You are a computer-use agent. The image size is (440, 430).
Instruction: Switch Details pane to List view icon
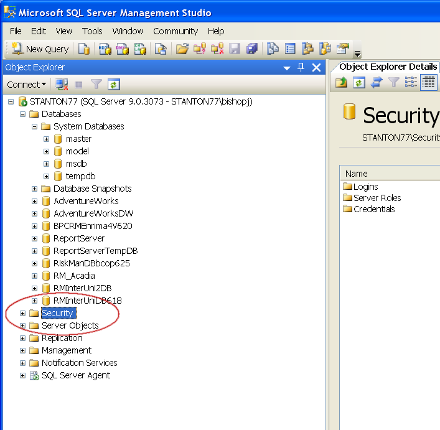pyautogui.click(x=411, y=82)
